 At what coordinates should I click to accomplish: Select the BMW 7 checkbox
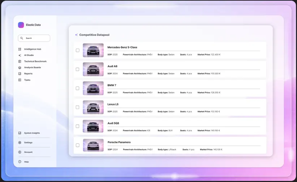(x=77, y=88)
